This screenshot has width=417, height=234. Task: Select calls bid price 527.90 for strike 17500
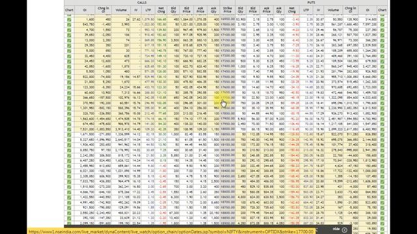click(188, 77)
